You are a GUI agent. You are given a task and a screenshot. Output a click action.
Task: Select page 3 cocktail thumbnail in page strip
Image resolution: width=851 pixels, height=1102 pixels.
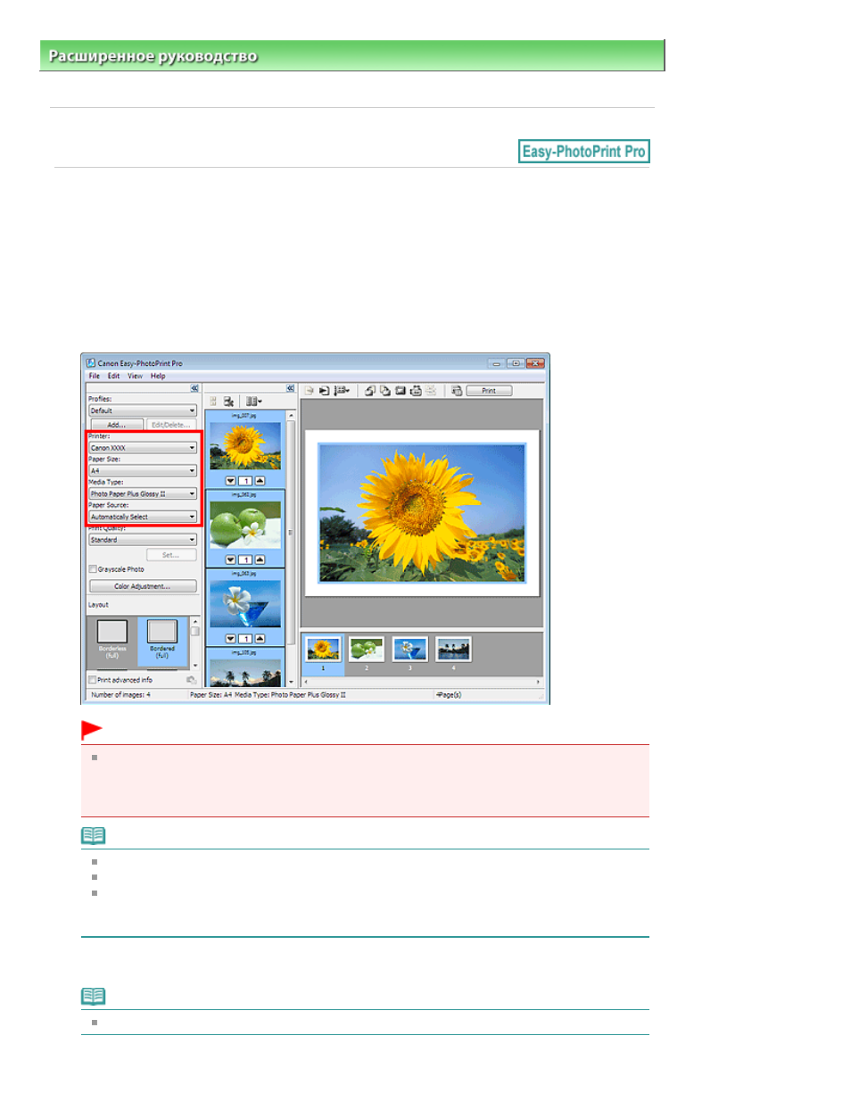pyautogui.click(x=410, y=649)
